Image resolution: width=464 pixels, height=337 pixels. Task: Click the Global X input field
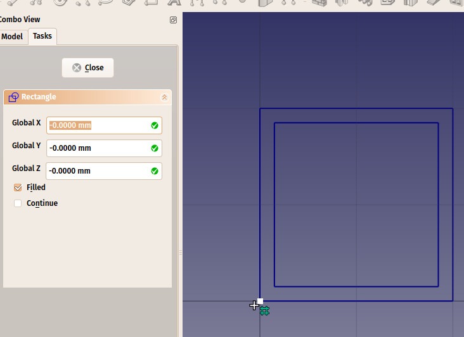(98, 125)
